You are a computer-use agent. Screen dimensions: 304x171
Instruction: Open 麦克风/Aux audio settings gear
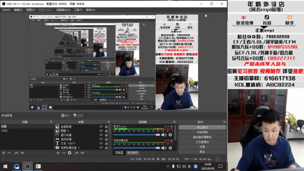click(x=170, y=135)
